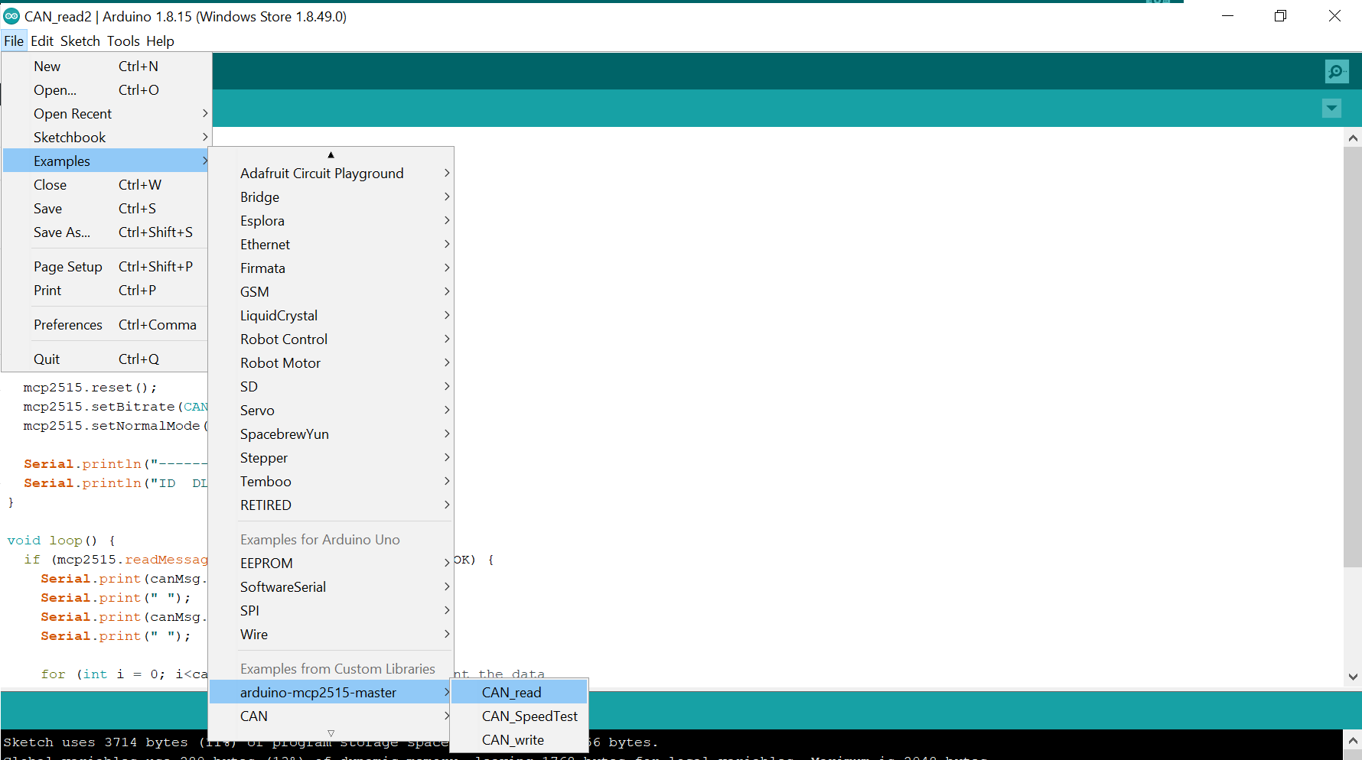Open the Servo examples submenu

click(x=331, y=411)
